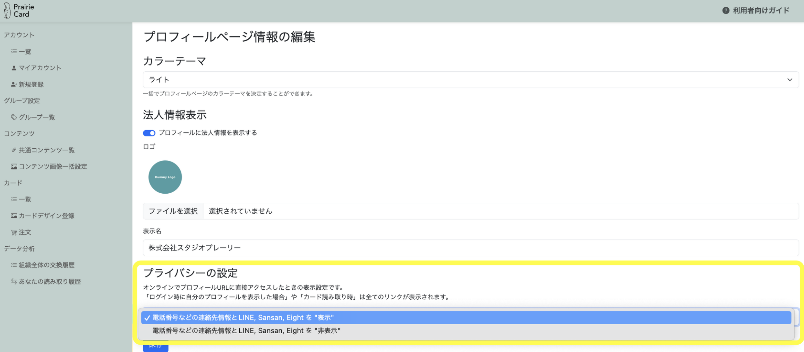Click person icon beside マイアカウント
This screenshot has width=804, height=352.
[14, 68]
